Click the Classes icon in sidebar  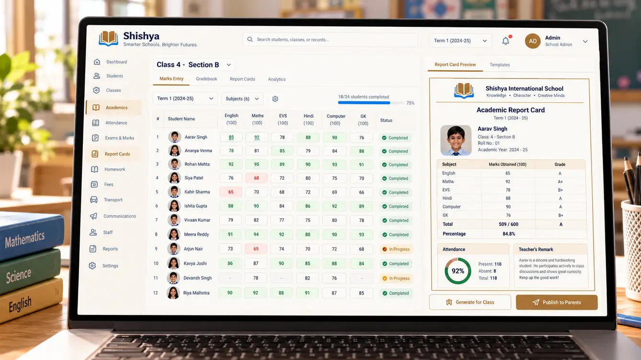click(x=96, y=90)
